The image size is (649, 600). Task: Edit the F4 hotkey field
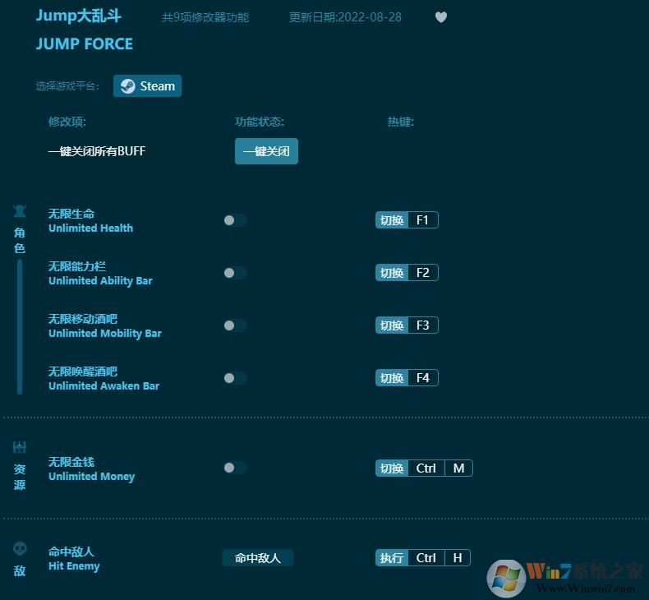point(422,378)
